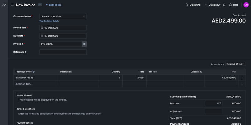Click the Discount % column header
The height and width of the screenshot is (125, 251).
point(196,72)
